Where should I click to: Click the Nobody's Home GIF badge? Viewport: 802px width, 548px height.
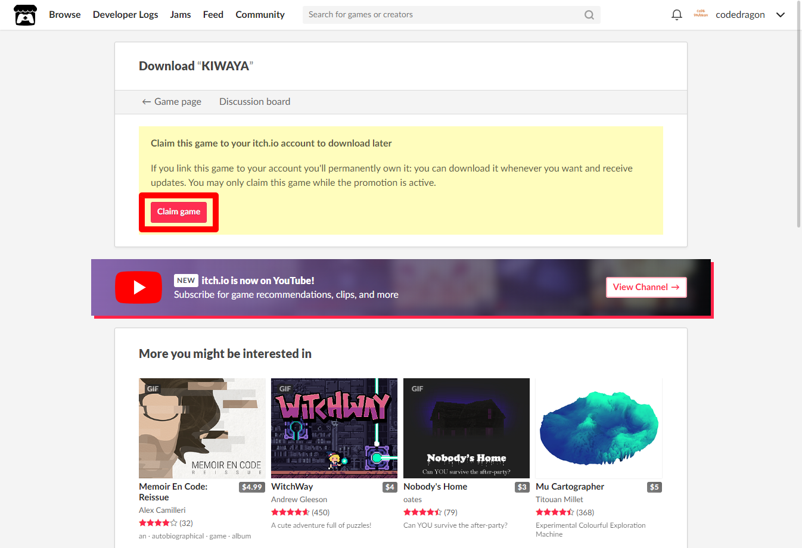417,389
